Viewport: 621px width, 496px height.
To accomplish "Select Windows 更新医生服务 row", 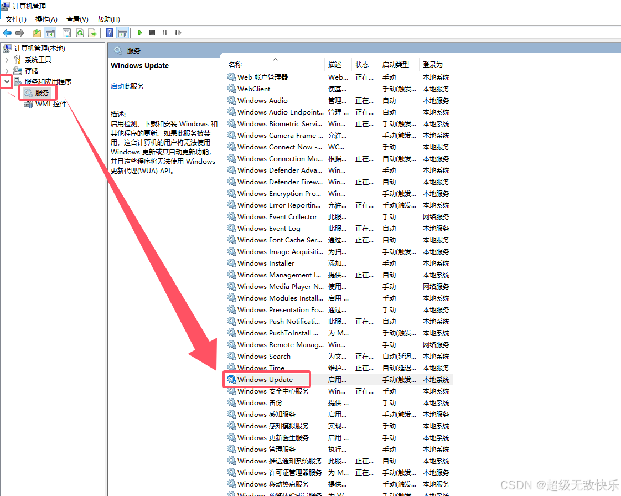I will (340, 437).
